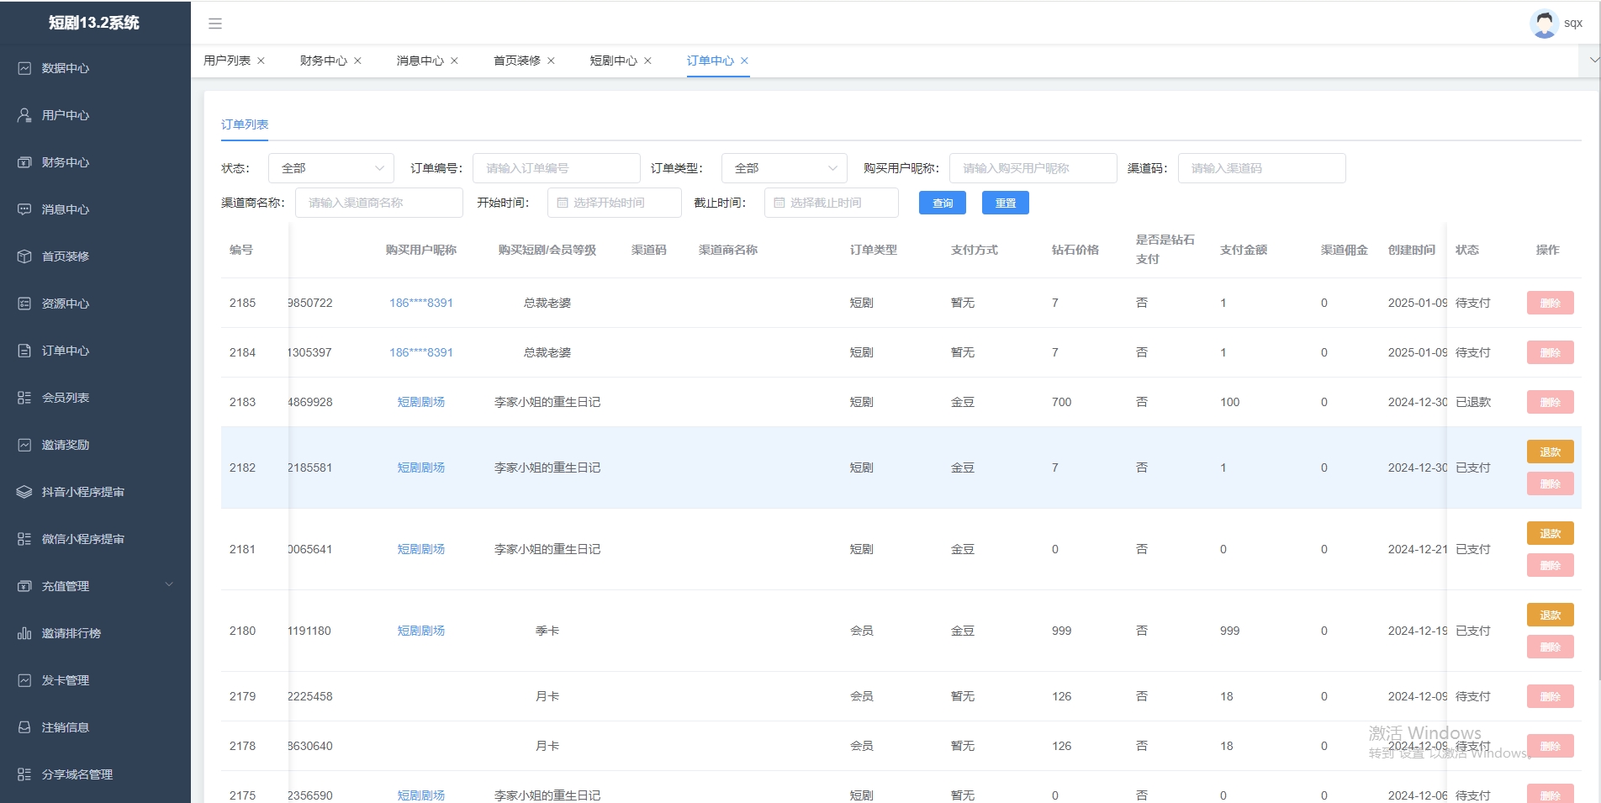
Task: Click the Douyin mini-program review layers icon
Action: tap(24, 492)
